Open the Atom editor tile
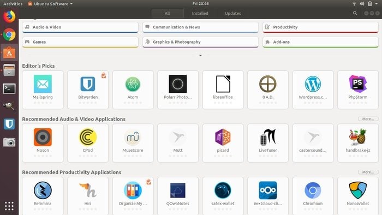This screenshot has height=215, width=382. [133, 89]
